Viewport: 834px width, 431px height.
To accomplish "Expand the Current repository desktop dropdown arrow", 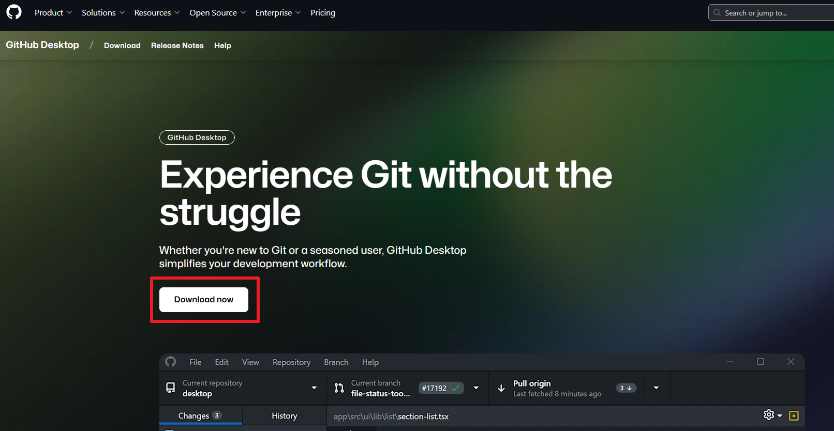I will pos(314,388).
